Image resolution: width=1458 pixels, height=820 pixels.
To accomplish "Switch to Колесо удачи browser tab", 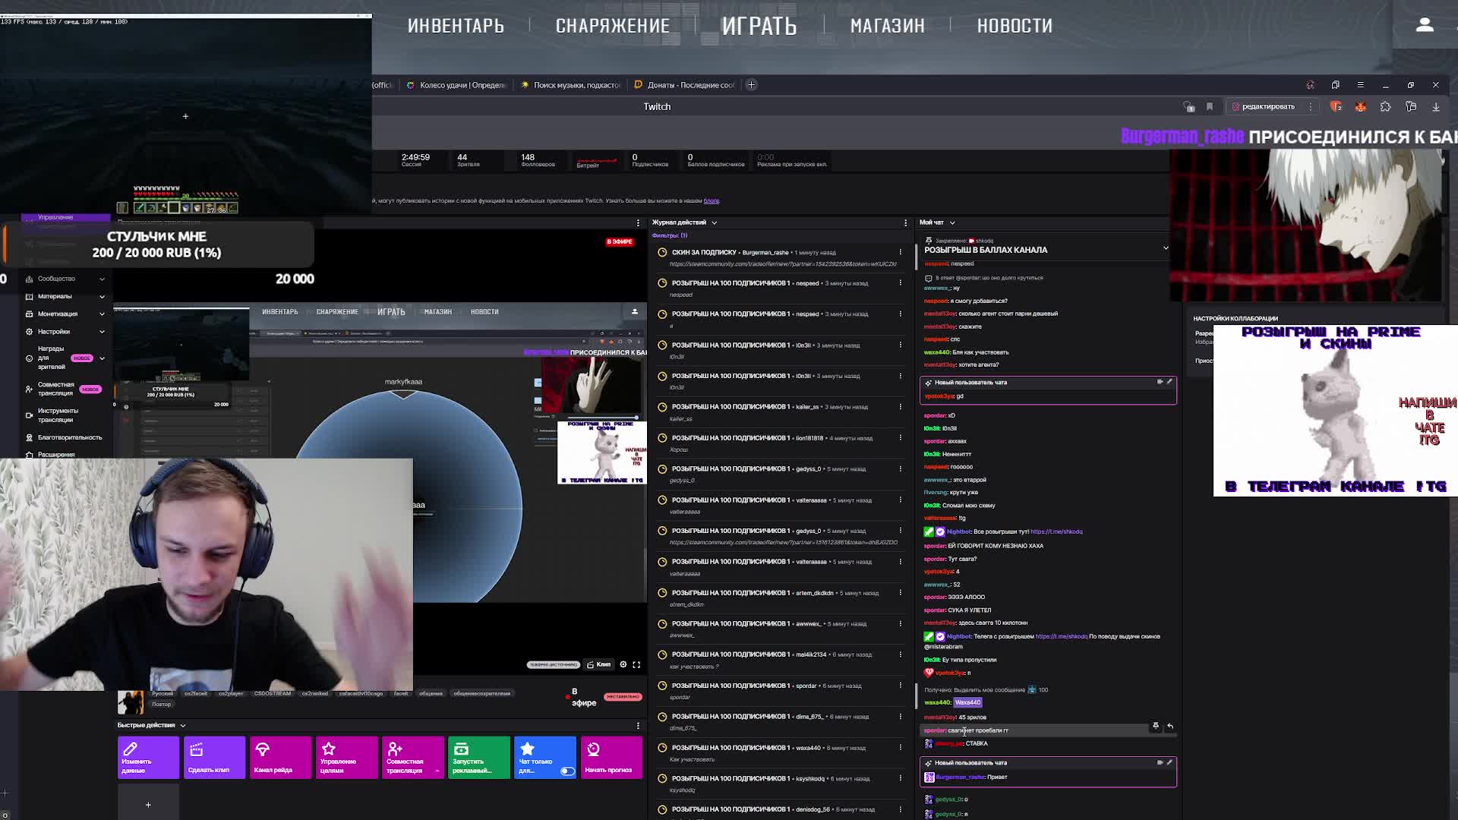I will pyautogui.click(x=456, y=85).
